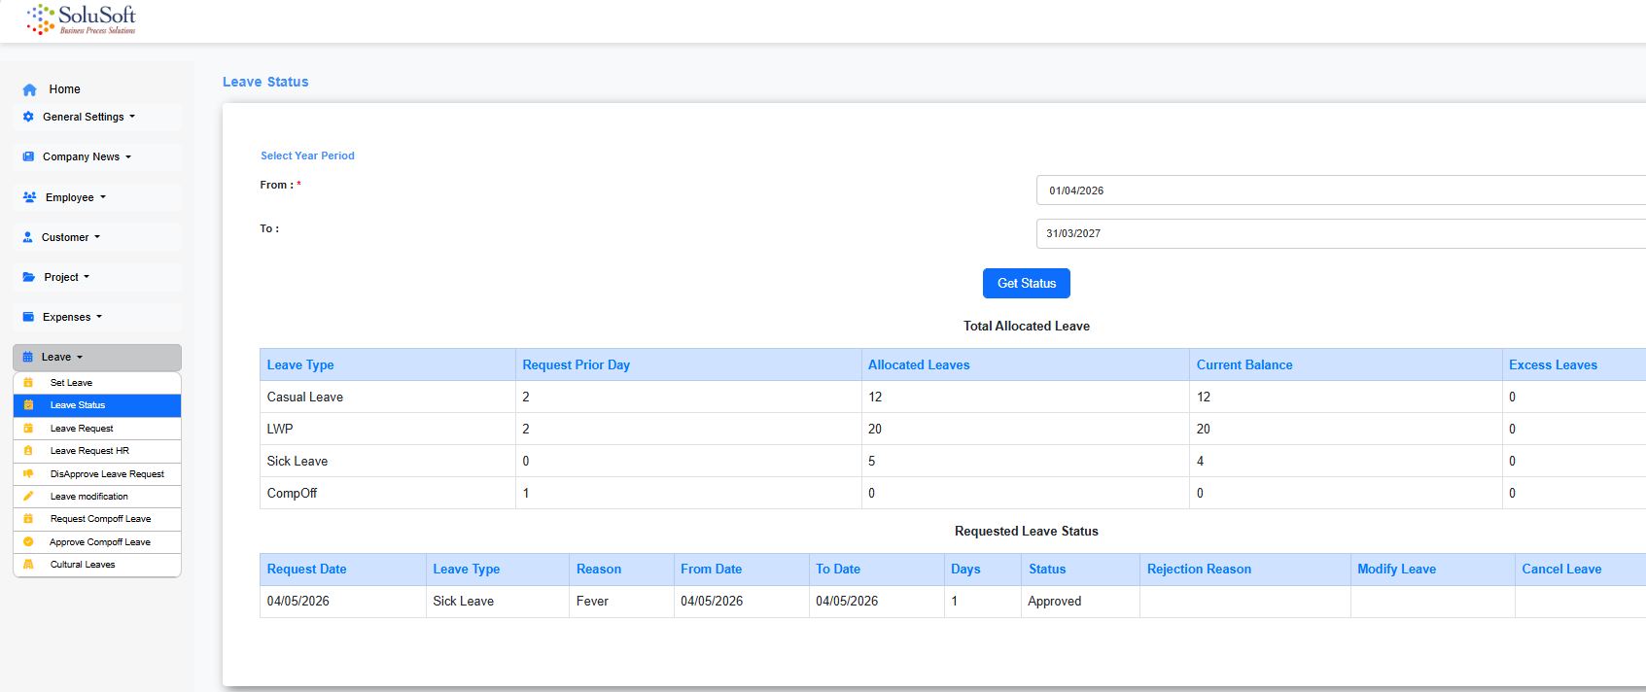Click the Select Year Period label
1646x692 pixels.
pos(307,156)
